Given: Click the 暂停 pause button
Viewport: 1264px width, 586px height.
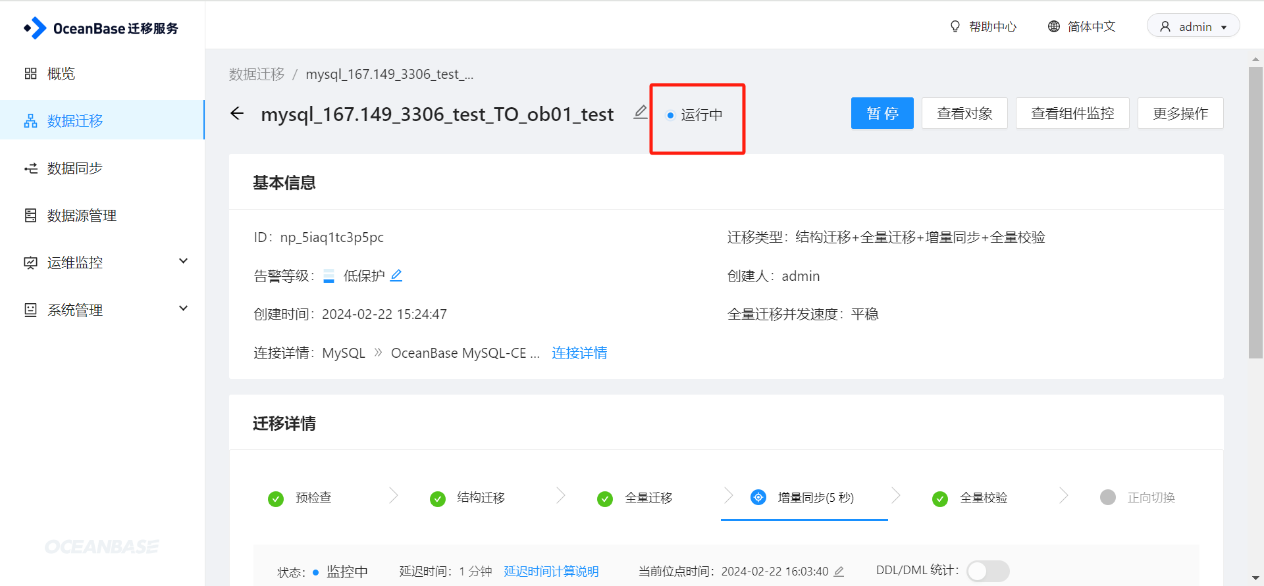Looking at the screenshot, I should [x=882, y=113].
